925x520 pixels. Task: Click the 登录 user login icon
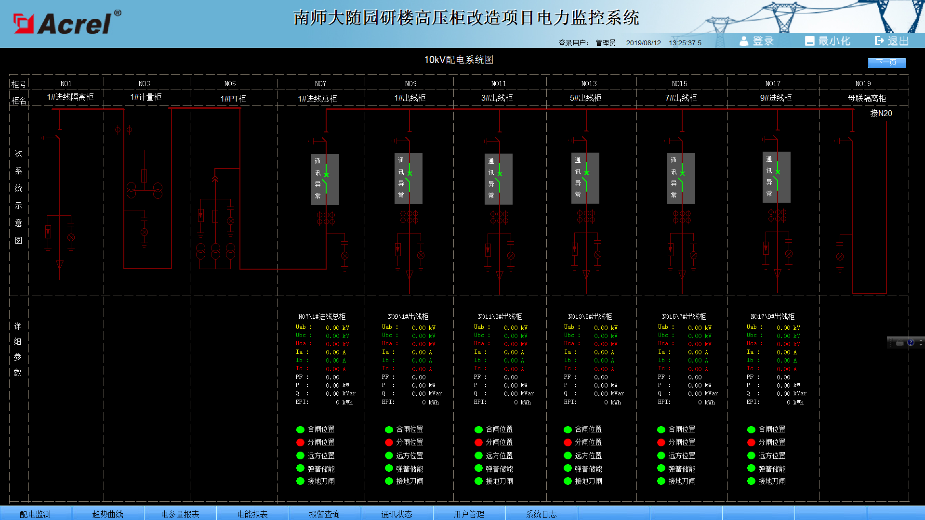pyautogui.click(x=744, y=41)
